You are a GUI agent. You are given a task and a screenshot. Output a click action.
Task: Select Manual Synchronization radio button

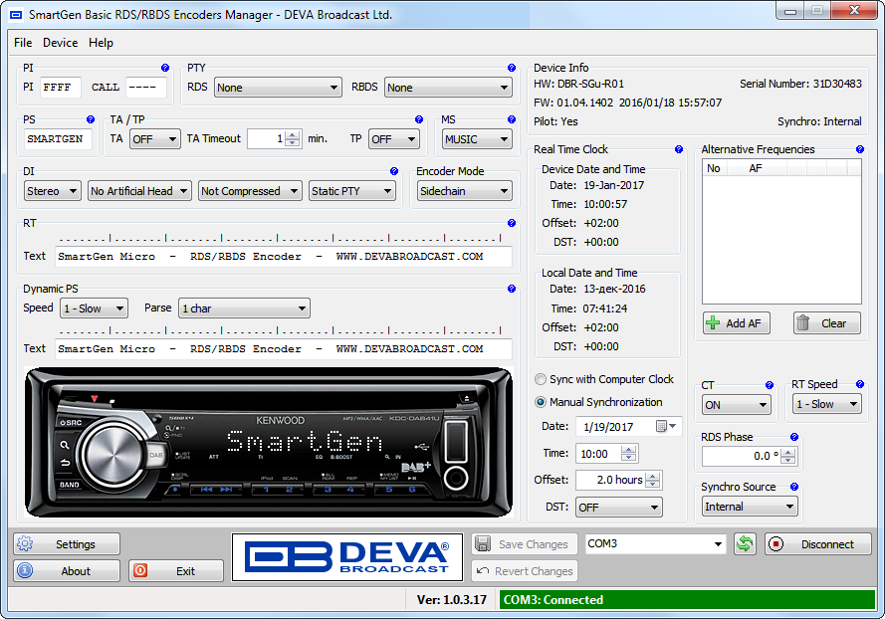(x=541, y=402)
